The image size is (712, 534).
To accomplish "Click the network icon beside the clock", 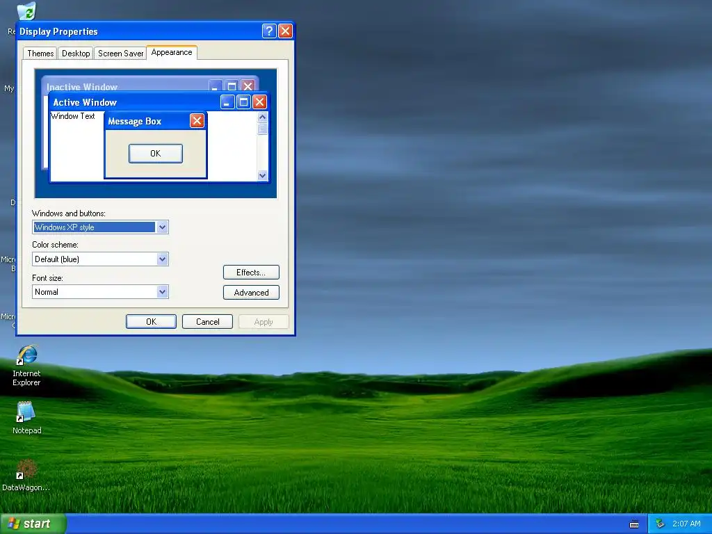I will point(660,524).
